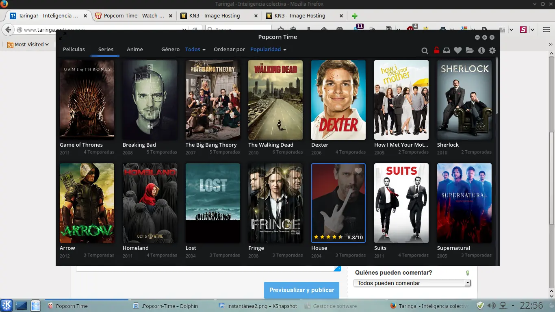Image resolution: width=555 pixels, height=312 pixels.
Task: Switch to the Películas tab
Action: click(74, 49)
